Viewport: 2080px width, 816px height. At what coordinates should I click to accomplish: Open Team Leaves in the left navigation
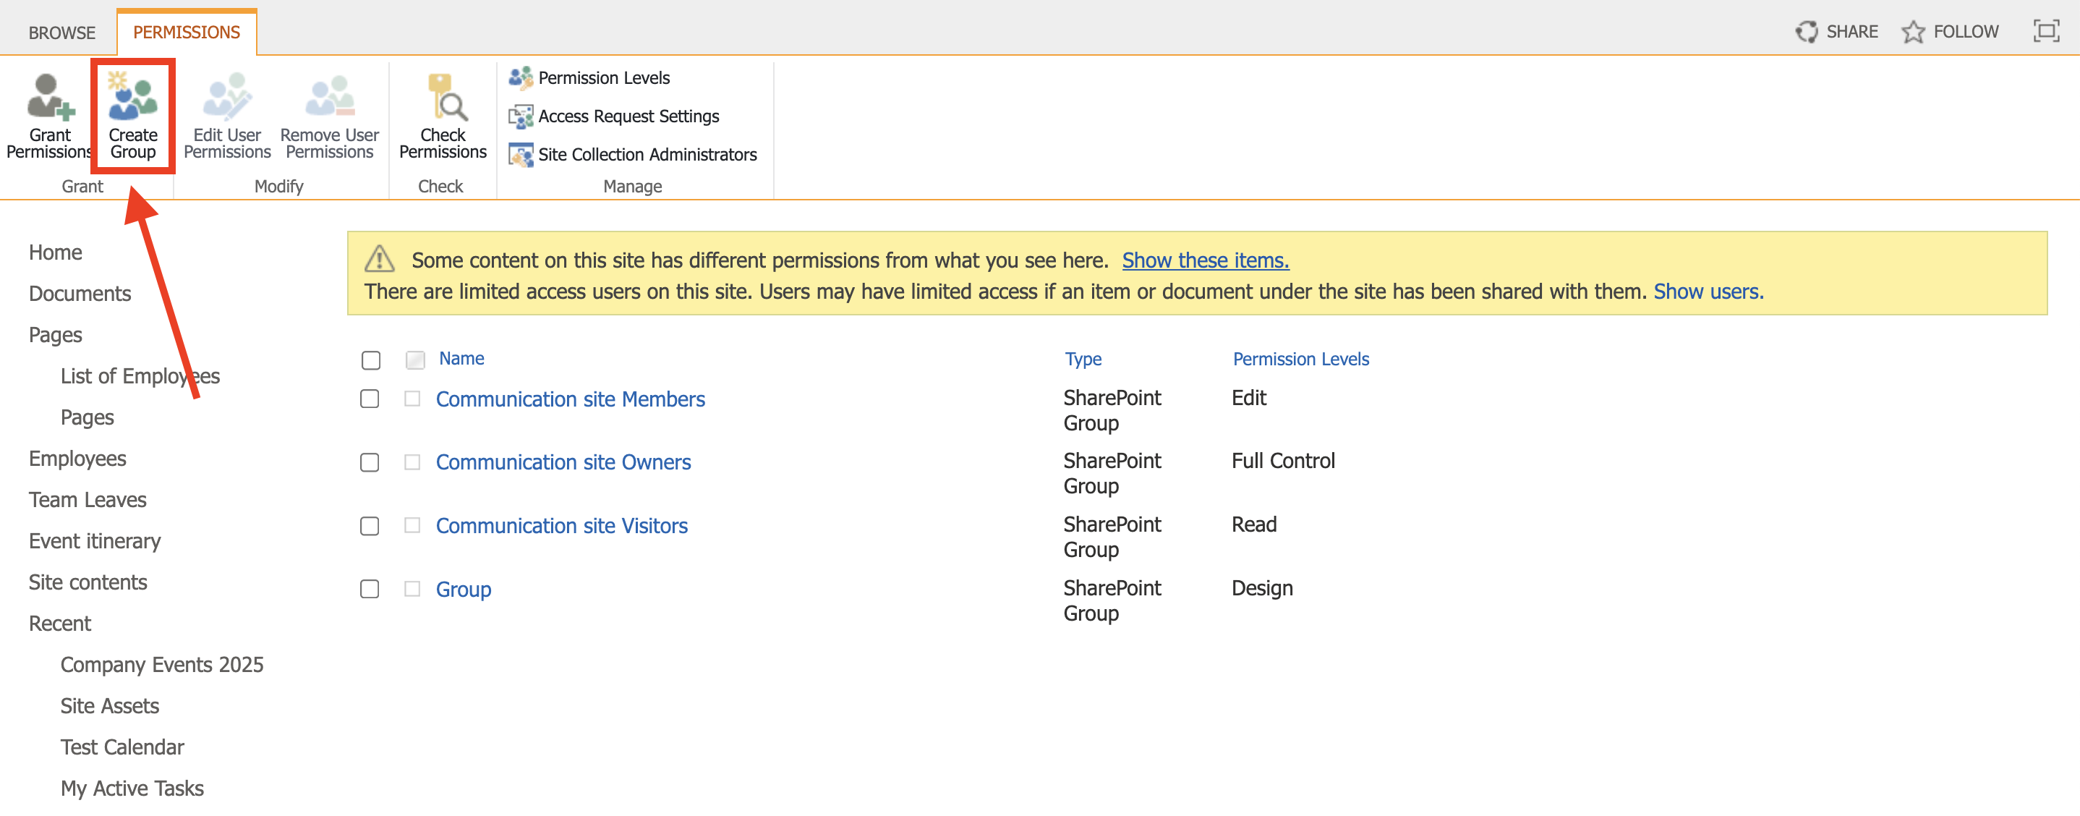[88, 499]
